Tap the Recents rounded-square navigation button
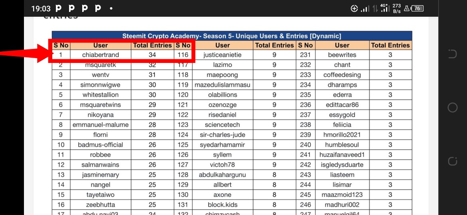The width and height of the screenshot is (467, 215). [x=452, y=161]
